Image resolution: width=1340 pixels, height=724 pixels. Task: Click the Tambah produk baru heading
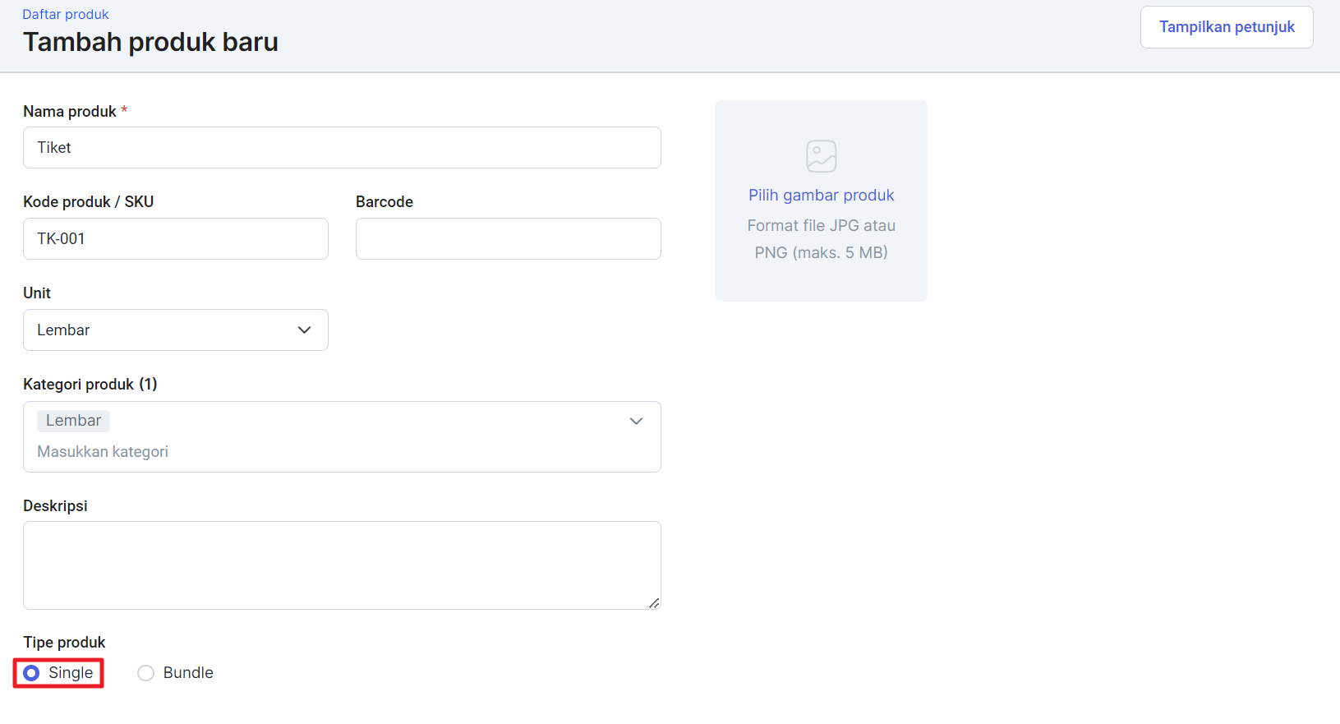tap(150, 42)
